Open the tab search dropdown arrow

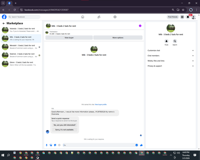coord(3,3)
